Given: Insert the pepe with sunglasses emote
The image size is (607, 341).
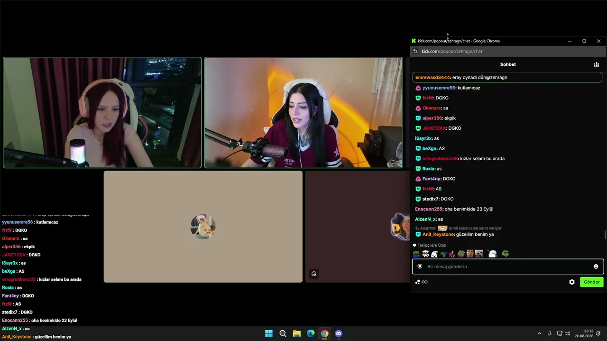Looking at the screenshot, I should coord(461,254).
